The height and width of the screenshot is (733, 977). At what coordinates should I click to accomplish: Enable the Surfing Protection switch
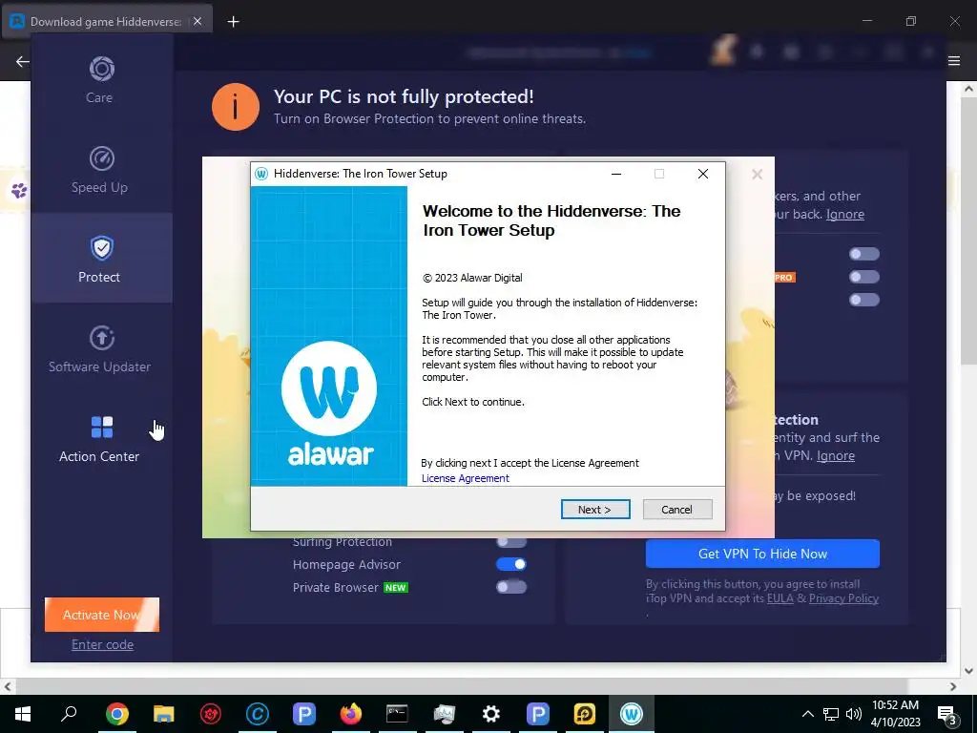[x=511, y=542]
